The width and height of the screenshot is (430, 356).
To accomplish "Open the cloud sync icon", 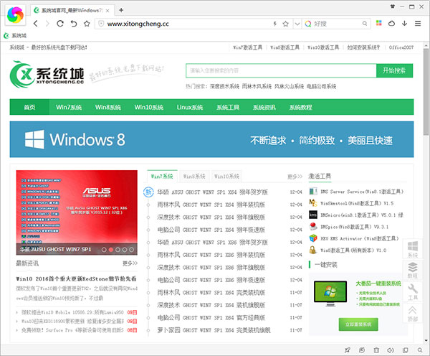I will pyautogui.click(x=391, y=24).
